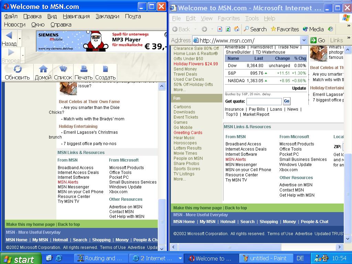Click in the Get quote input field

[x=264, y=101]
